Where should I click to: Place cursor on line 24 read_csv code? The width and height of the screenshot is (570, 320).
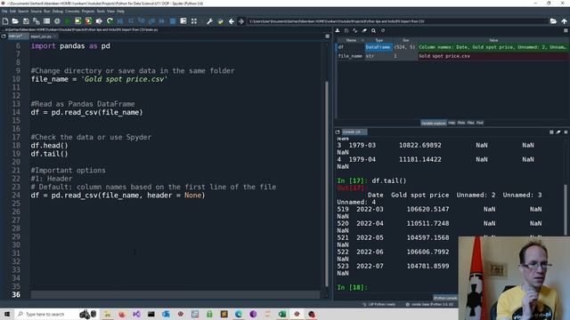point(118,196)
